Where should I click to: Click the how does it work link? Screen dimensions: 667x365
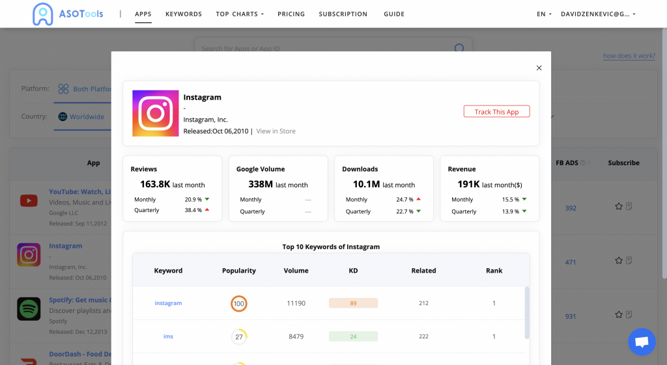click(x=629, y=56)
